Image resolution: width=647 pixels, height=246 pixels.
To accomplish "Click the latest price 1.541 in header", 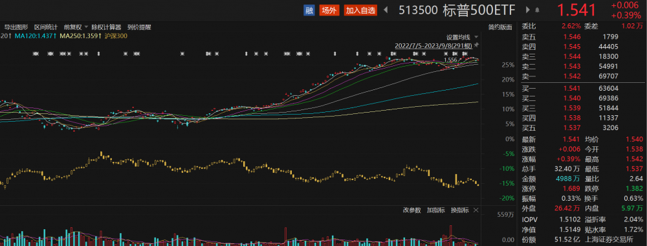I will click(x=577, y=10).
